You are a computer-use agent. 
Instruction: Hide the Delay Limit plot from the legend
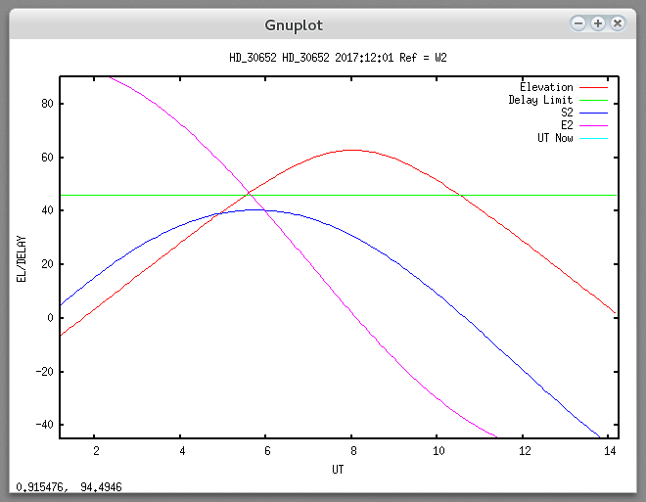tap(540, 100)
